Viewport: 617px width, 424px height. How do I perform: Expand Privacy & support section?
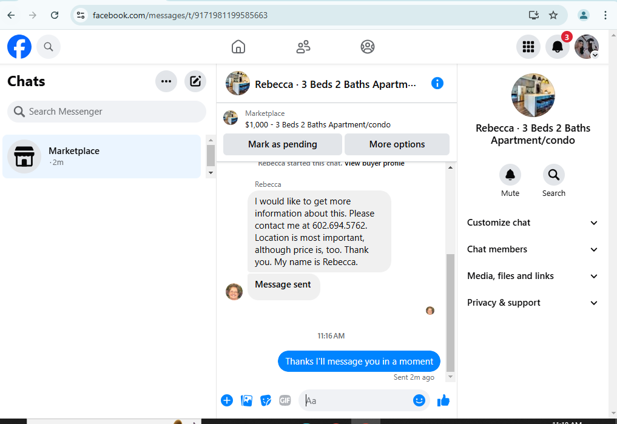coord(533,303)
